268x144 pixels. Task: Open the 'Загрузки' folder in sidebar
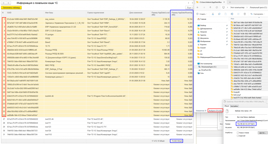tap(203, 32)
